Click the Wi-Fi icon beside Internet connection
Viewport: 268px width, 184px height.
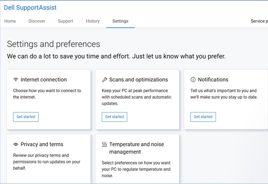[x=16, y=80]
